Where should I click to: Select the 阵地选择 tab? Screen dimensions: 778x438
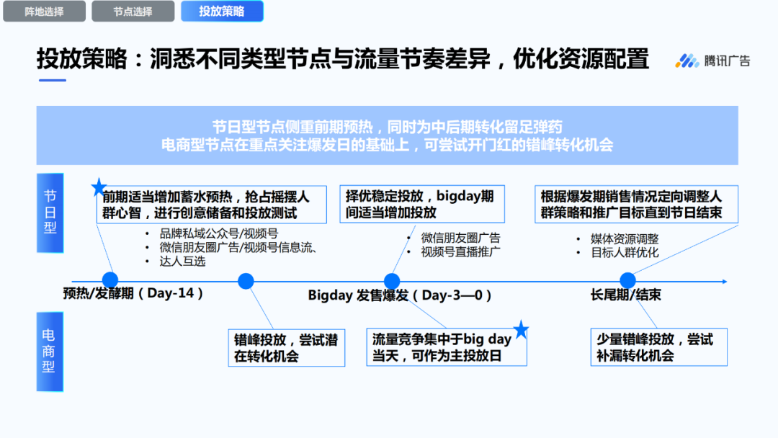pyautogui.click(x=44, y=11)
